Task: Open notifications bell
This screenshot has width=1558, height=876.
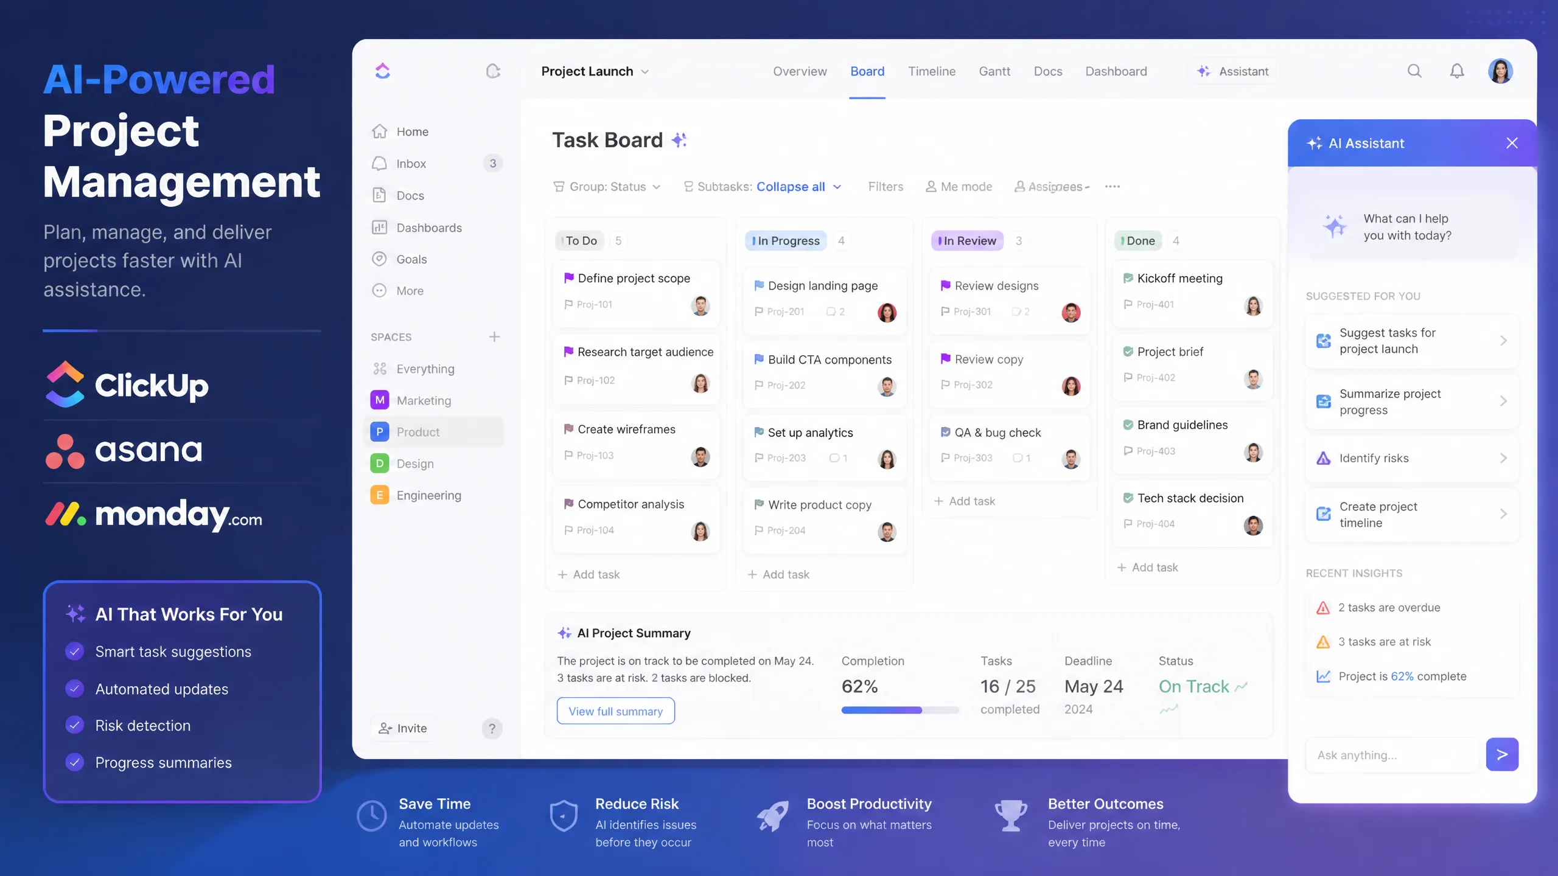Action: tap(1457, 71)
